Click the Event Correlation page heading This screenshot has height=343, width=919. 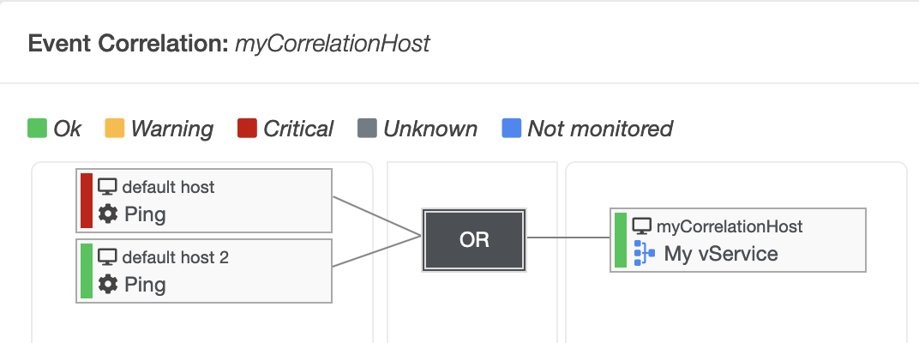click(x=229, y=44)
